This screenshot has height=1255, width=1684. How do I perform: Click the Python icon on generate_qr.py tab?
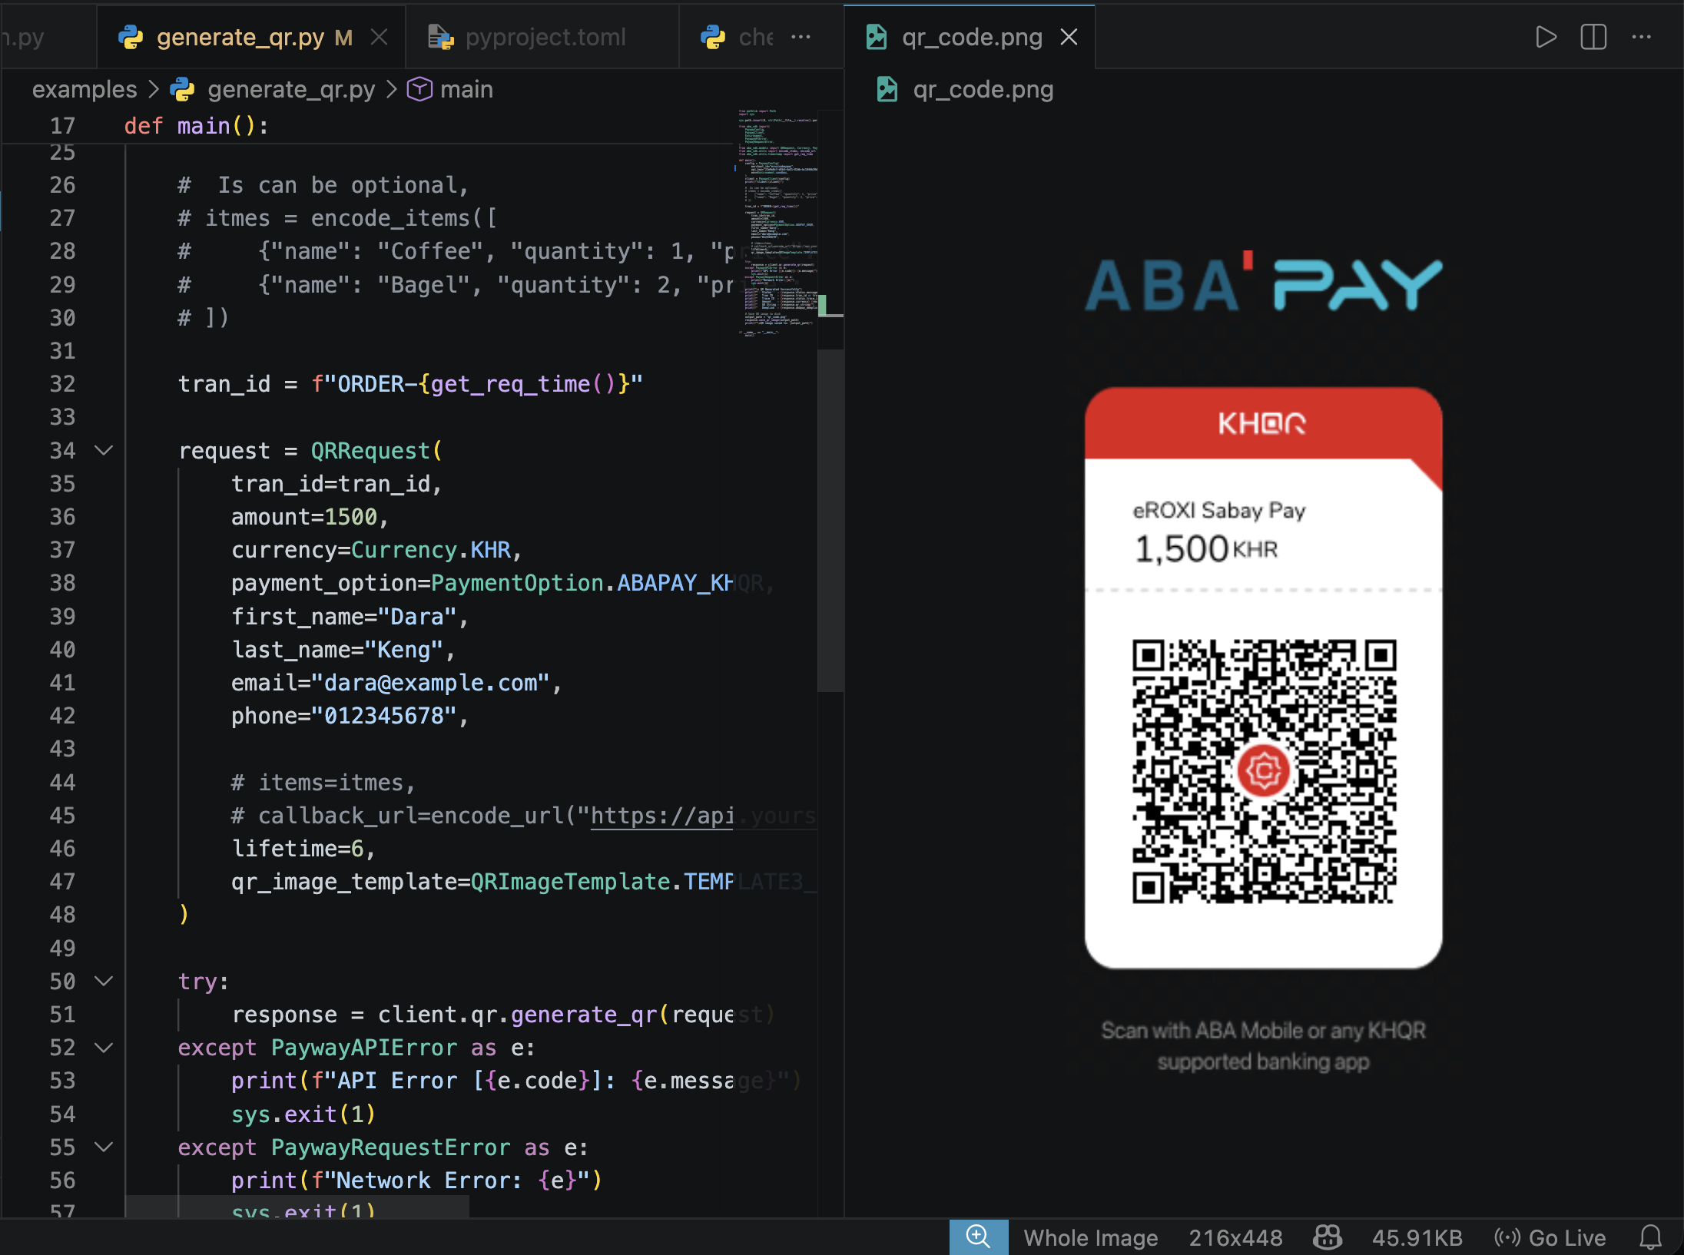pyautogui.click(x=131, y=37)
